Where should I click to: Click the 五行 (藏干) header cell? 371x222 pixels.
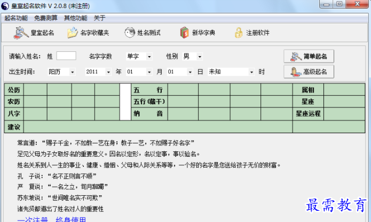[149, 102]
